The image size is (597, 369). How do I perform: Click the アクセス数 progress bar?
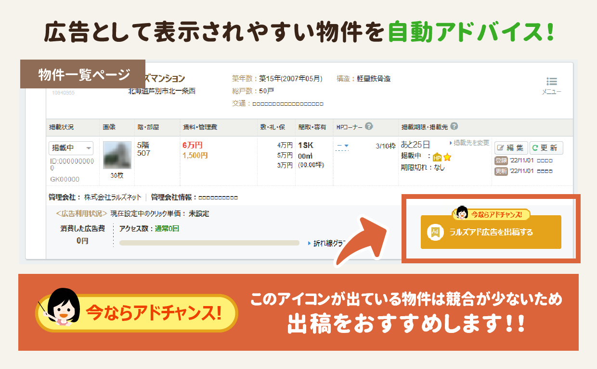209,243
